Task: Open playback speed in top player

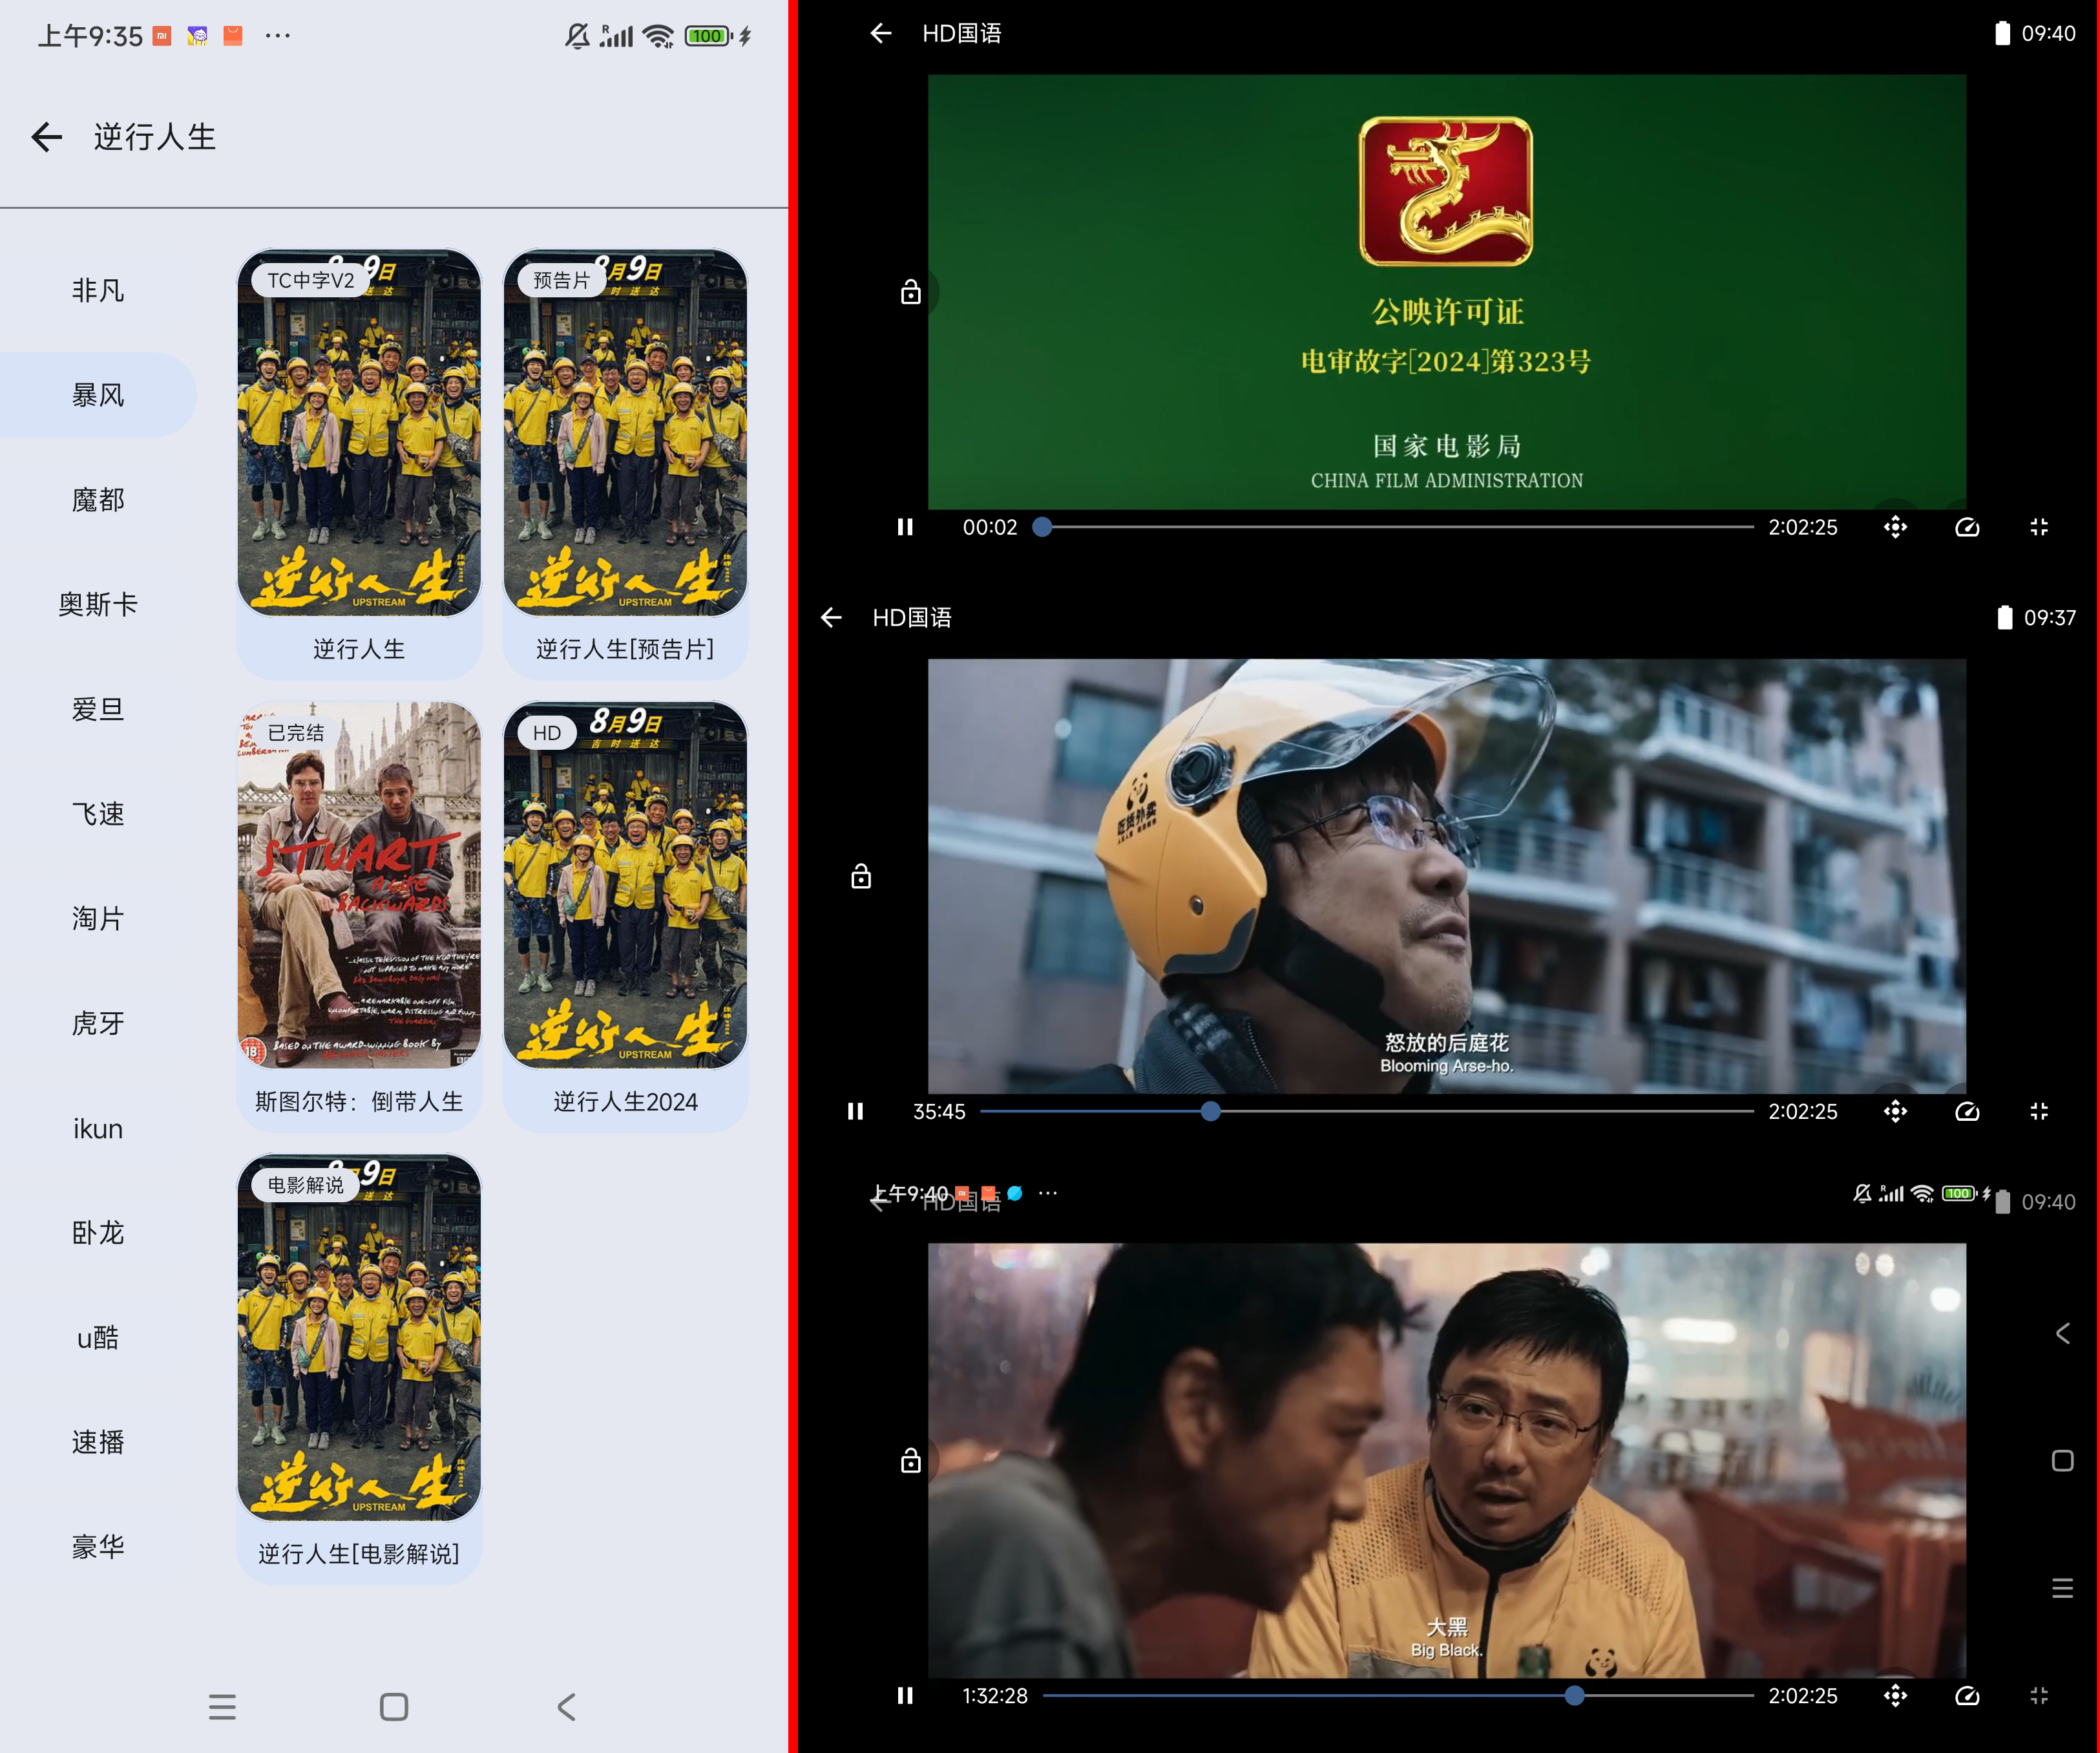Action: (x=1967, y=527)
